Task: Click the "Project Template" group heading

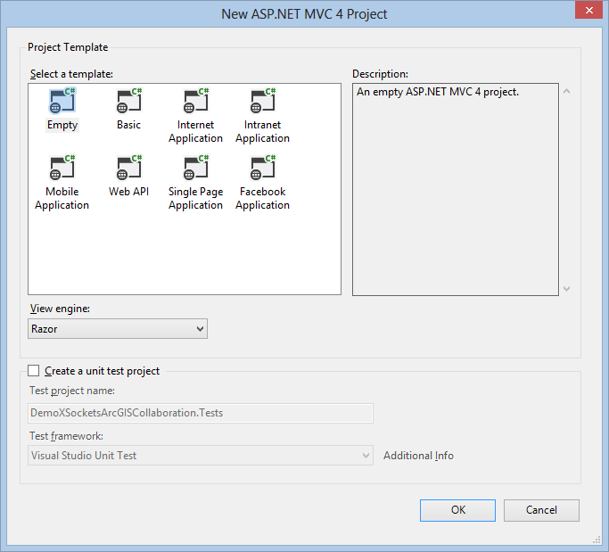Action: coord(68,47)
